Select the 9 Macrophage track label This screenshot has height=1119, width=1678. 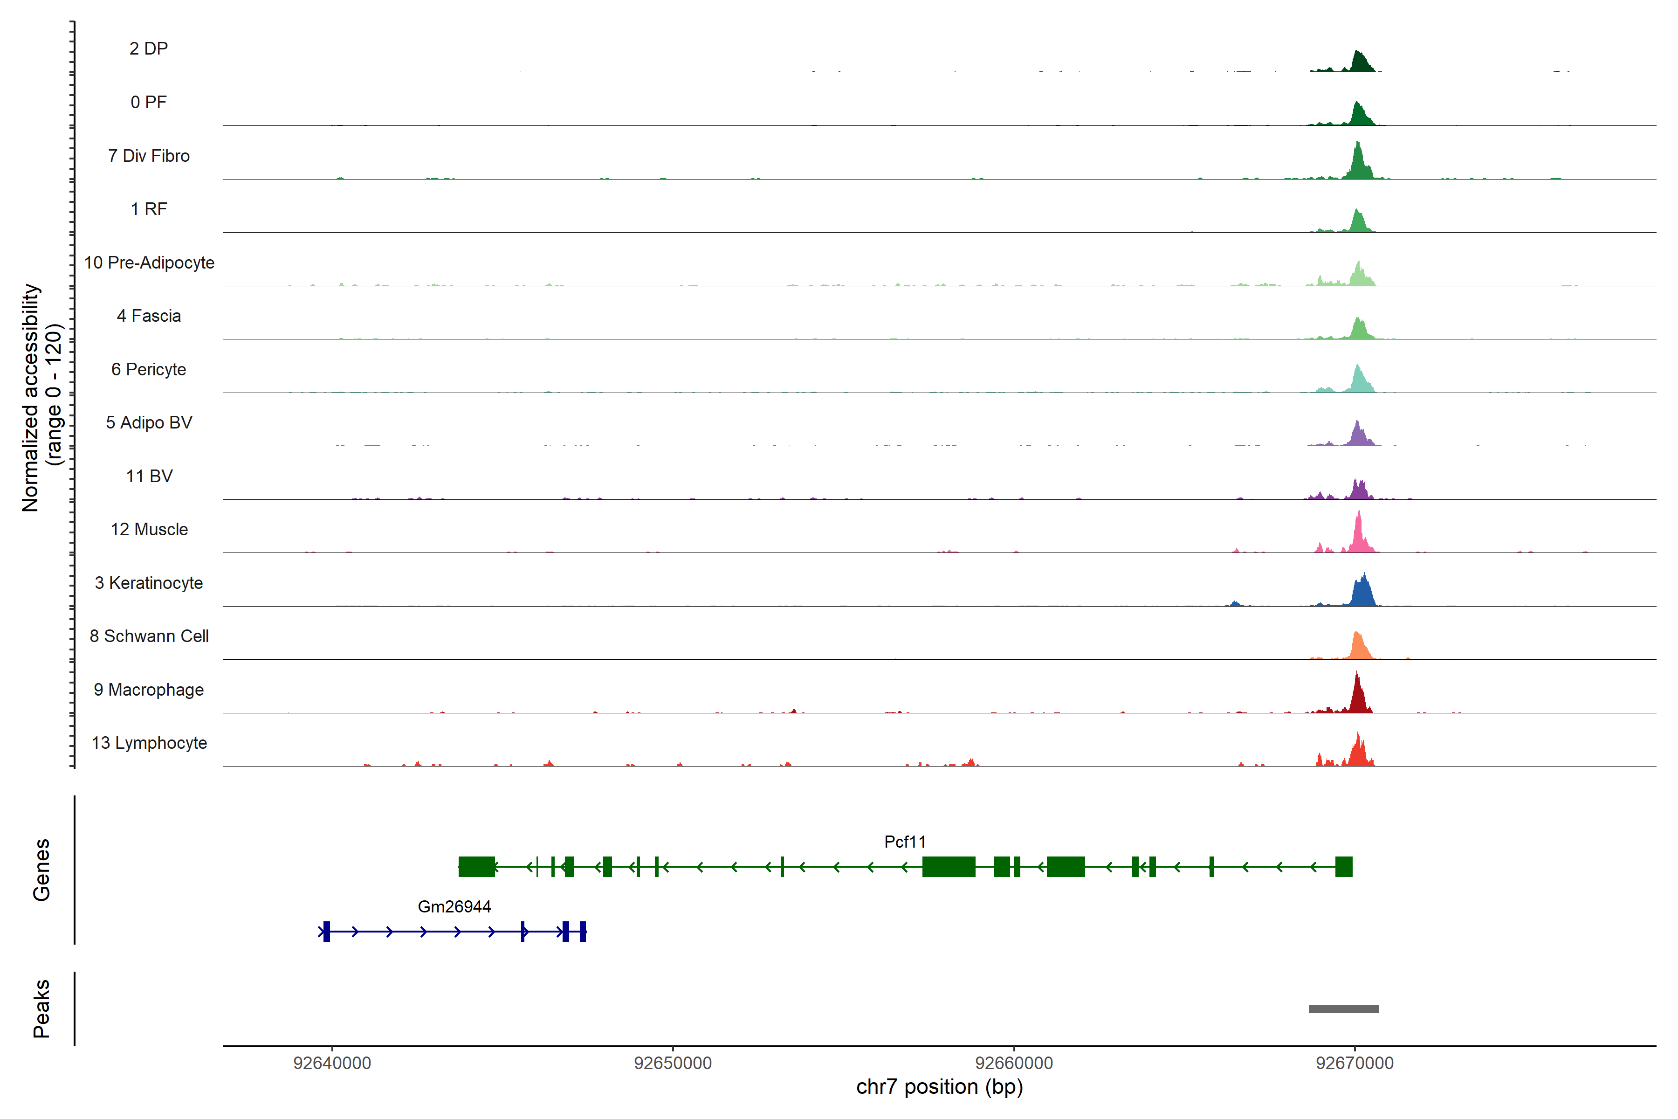click(148, 690)
